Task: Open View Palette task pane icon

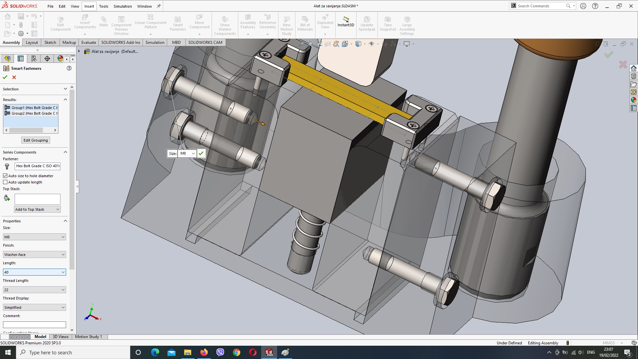Action: pyautogui.click(x=634, y=92)
